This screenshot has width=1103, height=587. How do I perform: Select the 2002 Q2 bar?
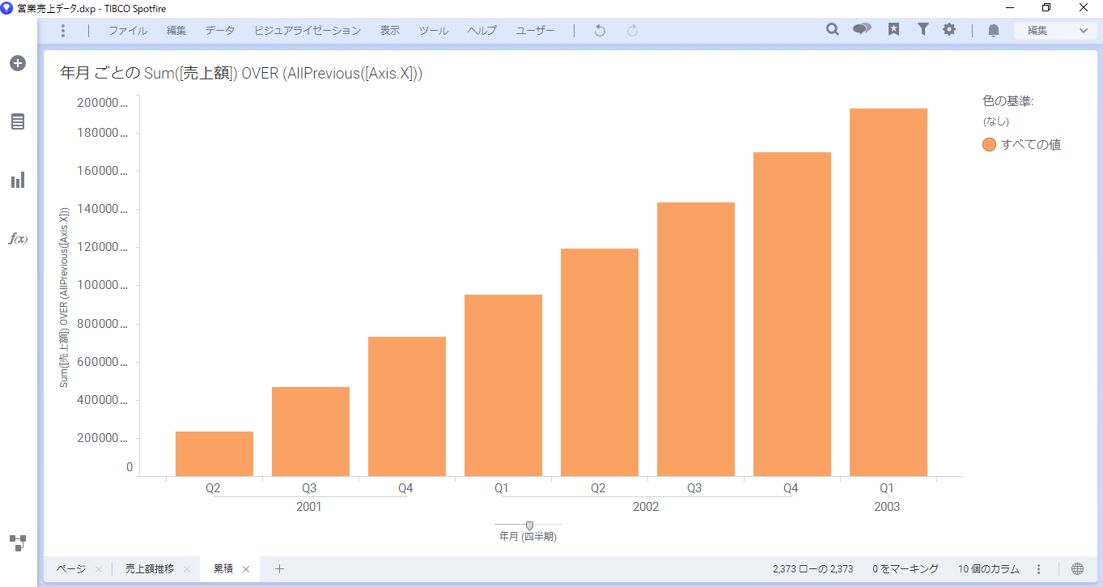pos(600,362)
